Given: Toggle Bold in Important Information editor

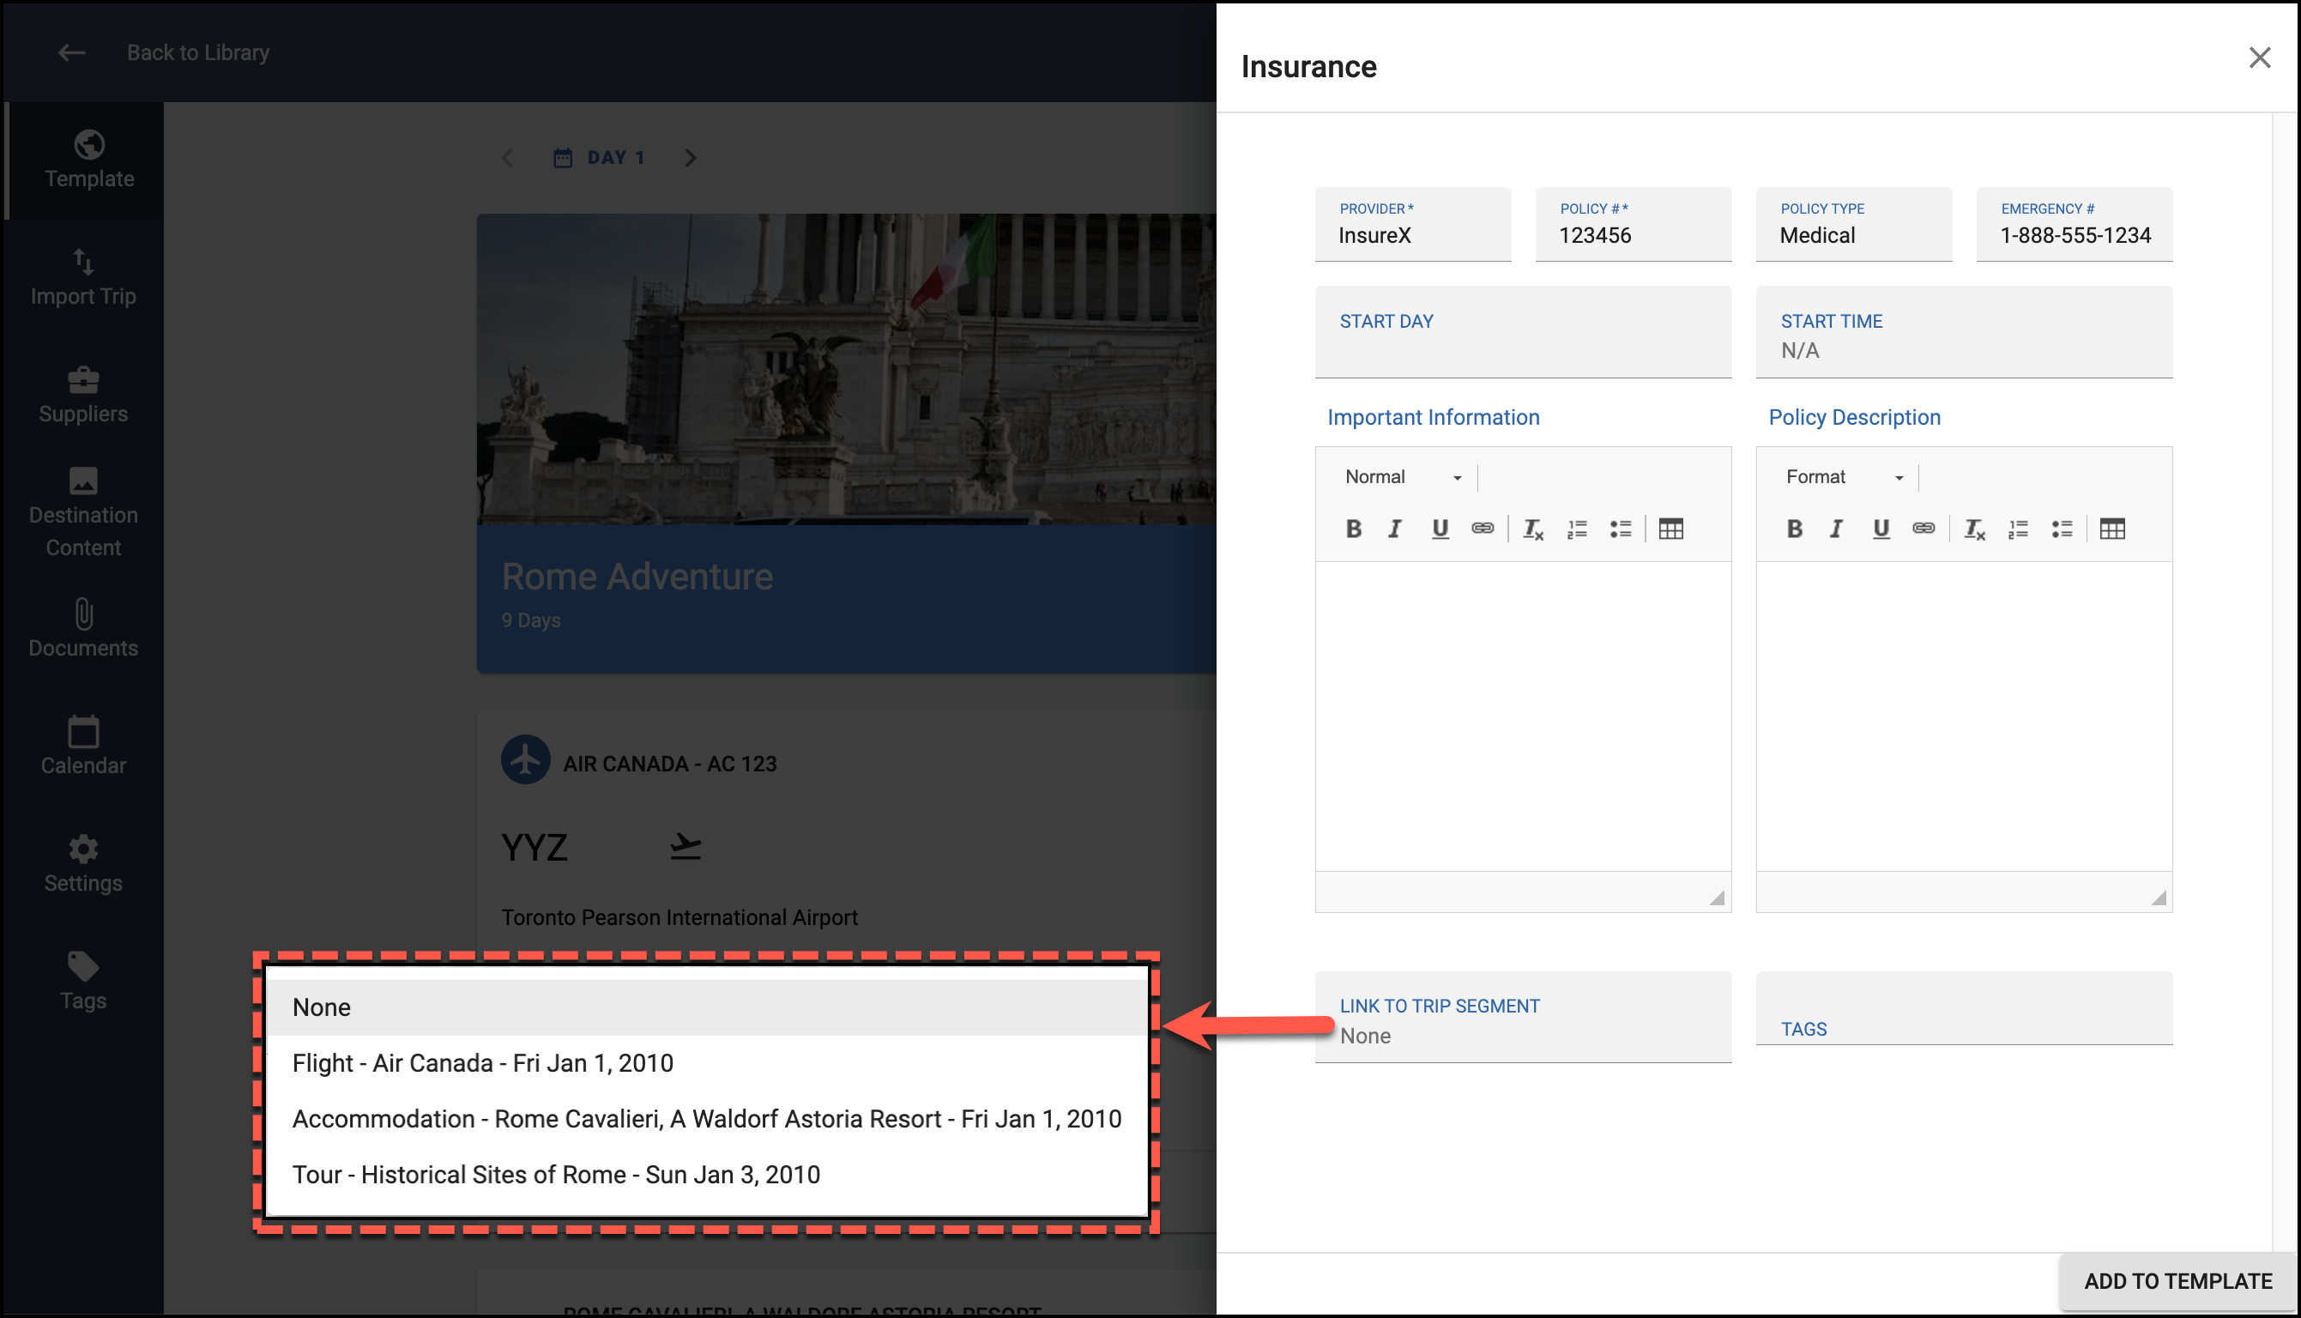Looking at the screenshot, I should coord(1353,529).
